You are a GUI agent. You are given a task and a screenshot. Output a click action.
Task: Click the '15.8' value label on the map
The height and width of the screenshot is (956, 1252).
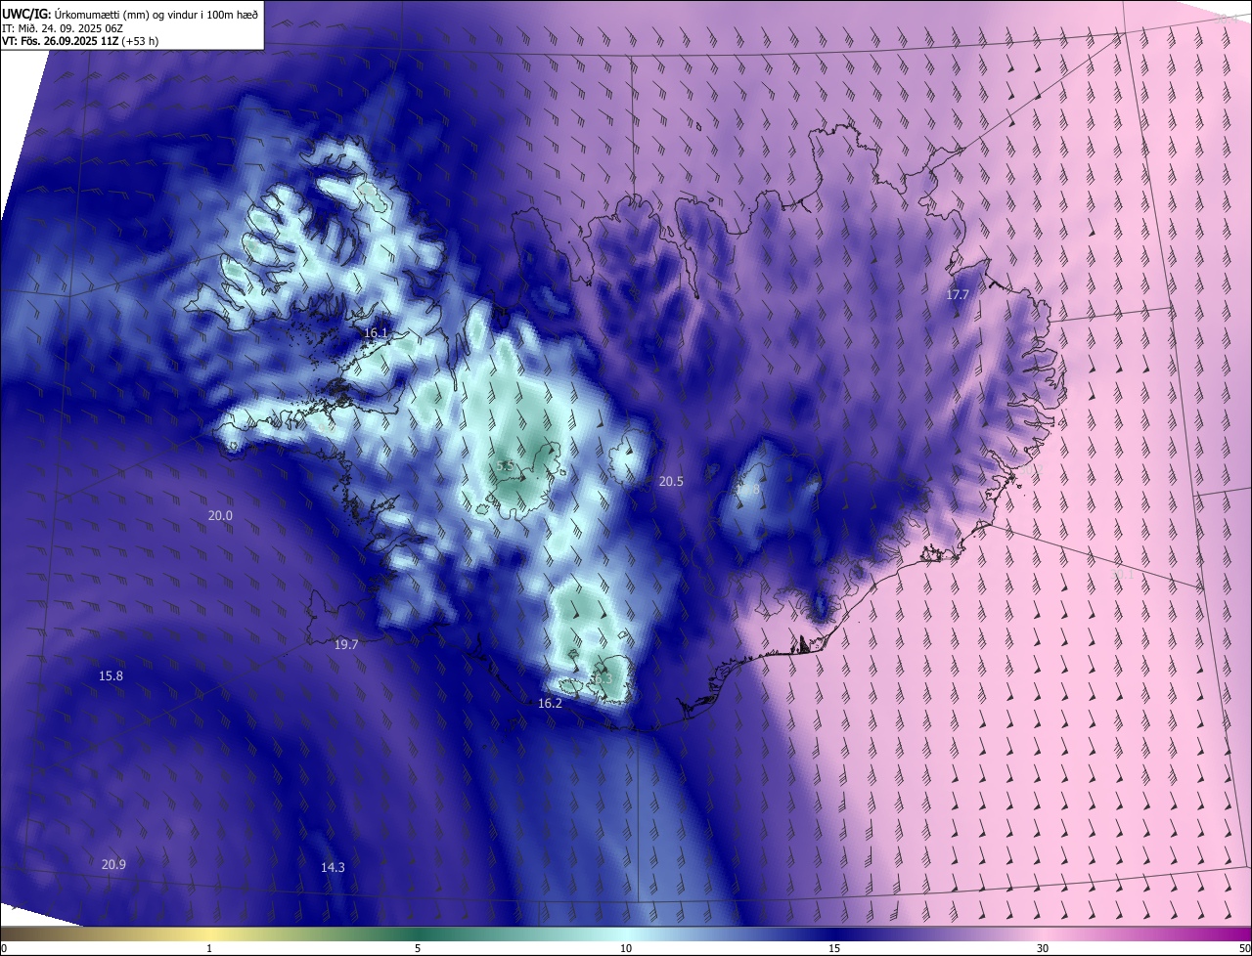point(111,676)
